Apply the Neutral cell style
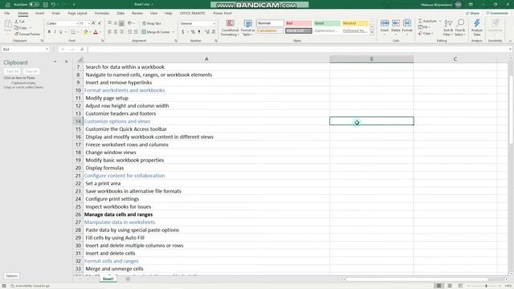The height and width of the screenshot is (289, 514). click(355, 23)
